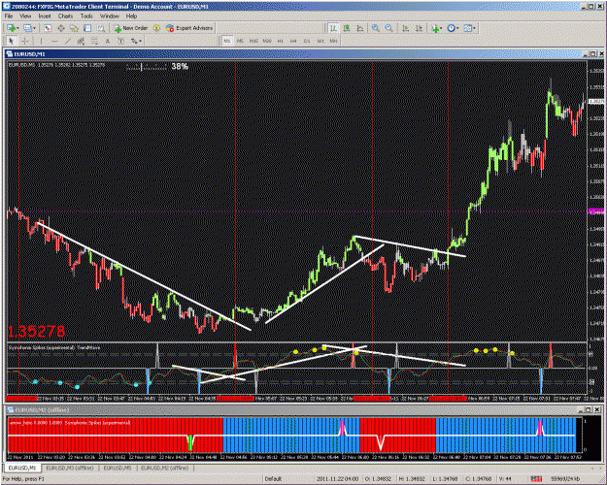The height and width of the screenshot is (485, 607).
Task: Select the Candlesticks display icon
Action: tap(347, 28)
